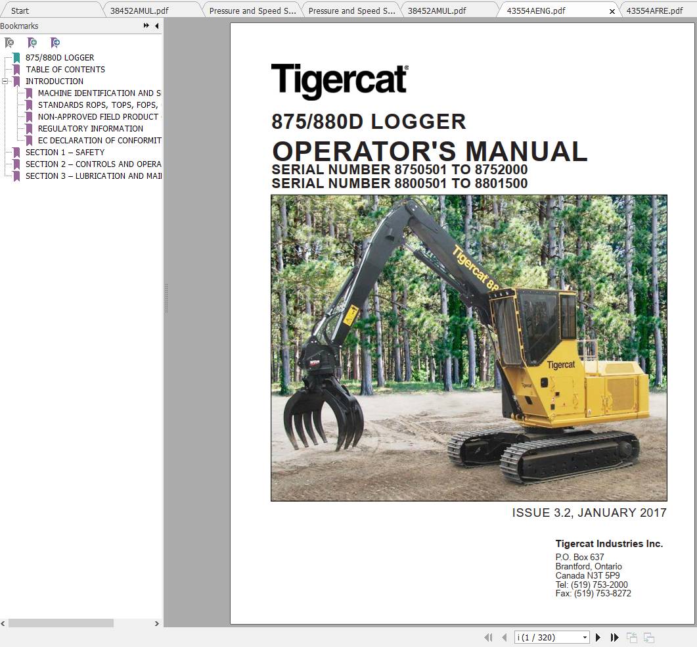
Task: Collapse the Bookmarks panel with the left-pointing arrow
Action: click(156, 26)
